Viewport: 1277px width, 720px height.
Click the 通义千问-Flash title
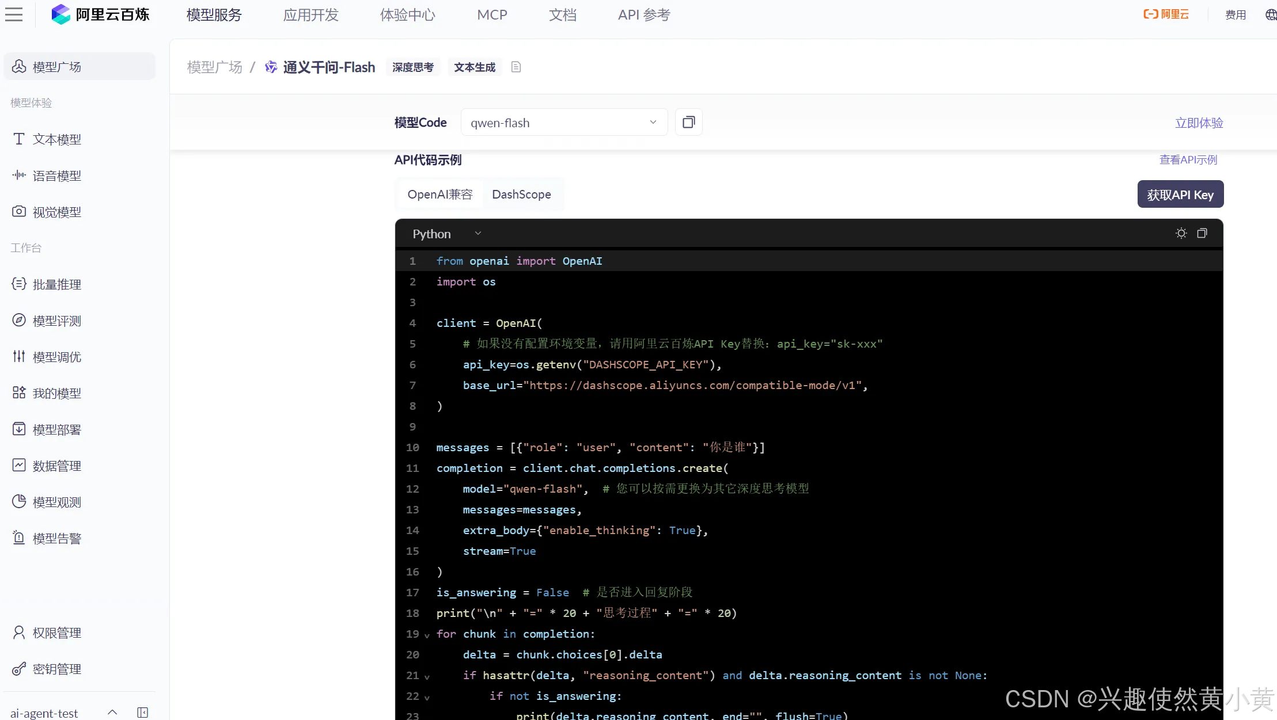click(329, 67)
